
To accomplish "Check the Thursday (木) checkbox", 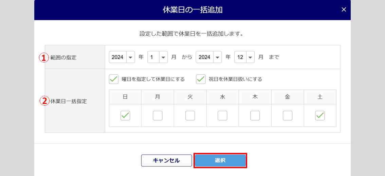I will click(255, 116).
